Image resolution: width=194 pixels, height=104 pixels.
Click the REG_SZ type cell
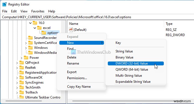tap(171, 30)
